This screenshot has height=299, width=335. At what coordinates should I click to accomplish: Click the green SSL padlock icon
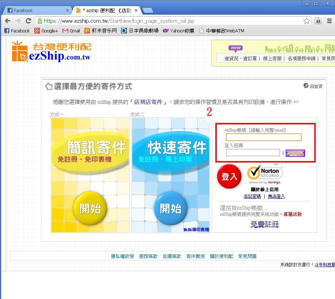(40, 21)
